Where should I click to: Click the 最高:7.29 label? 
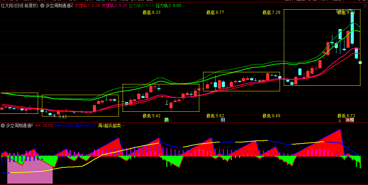(271, 12)
